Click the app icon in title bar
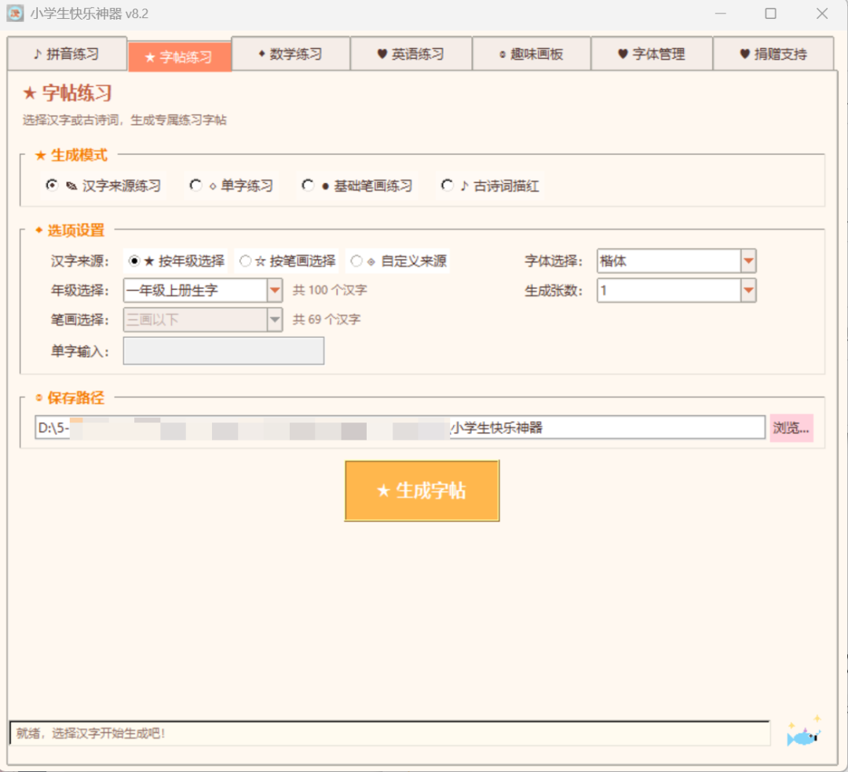This screenshot has width=848, height=772. (x=15, y=13)
